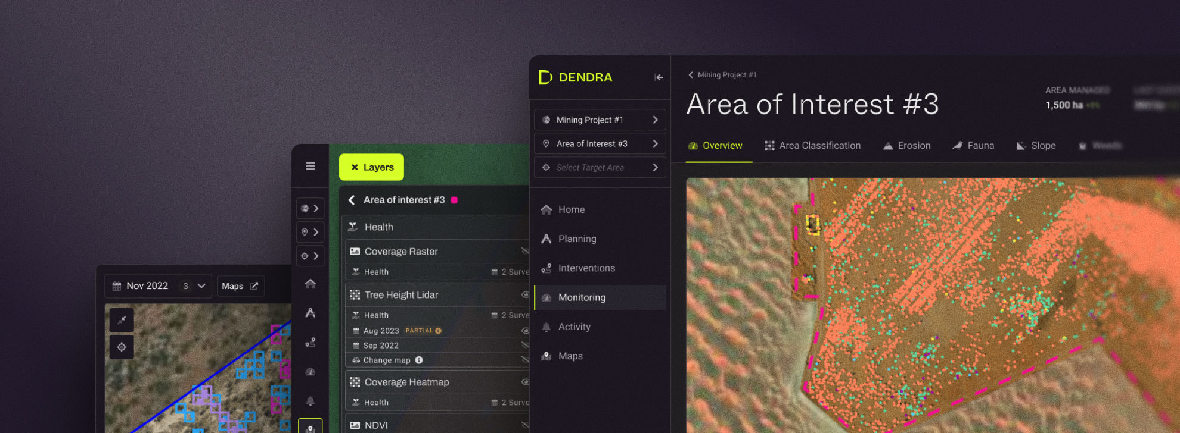Viewport: 1180px width, 433px height.
Task: Click the crosshair locate icon on the map
Action: click(x=122, y=347)
